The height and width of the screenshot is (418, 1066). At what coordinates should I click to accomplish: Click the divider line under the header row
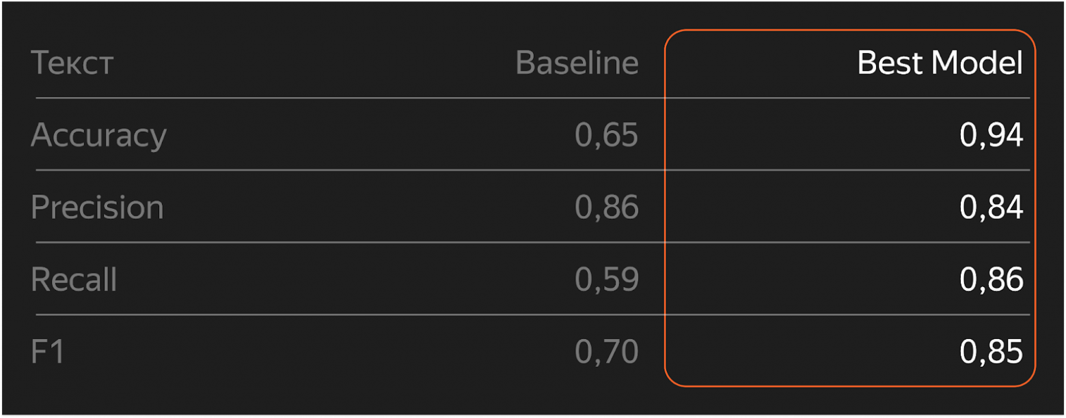pyautogui.click(x=342, y=98)
